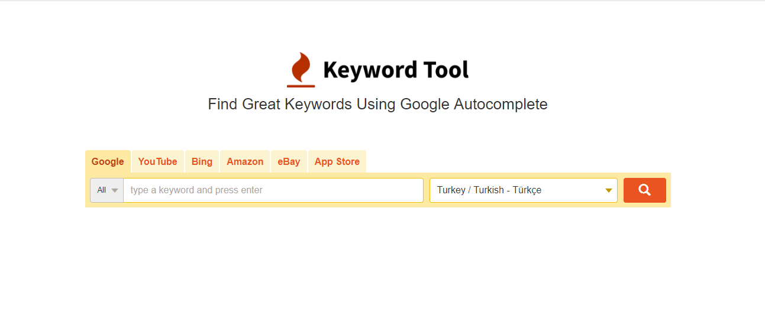Open the Amazon tab

[x=245, y=161]
